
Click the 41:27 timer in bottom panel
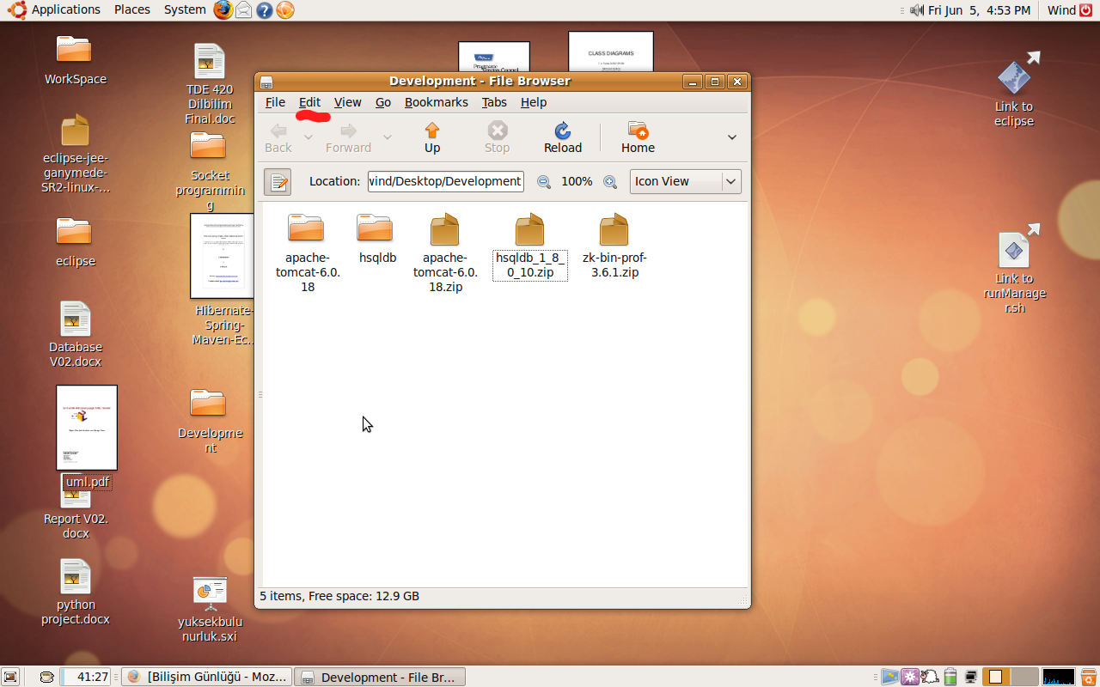[86, 677]
